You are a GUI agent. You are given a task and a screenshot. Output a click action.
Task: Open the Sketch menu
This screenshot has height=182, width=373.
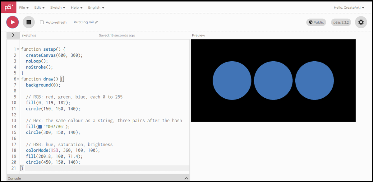(58, 7)
